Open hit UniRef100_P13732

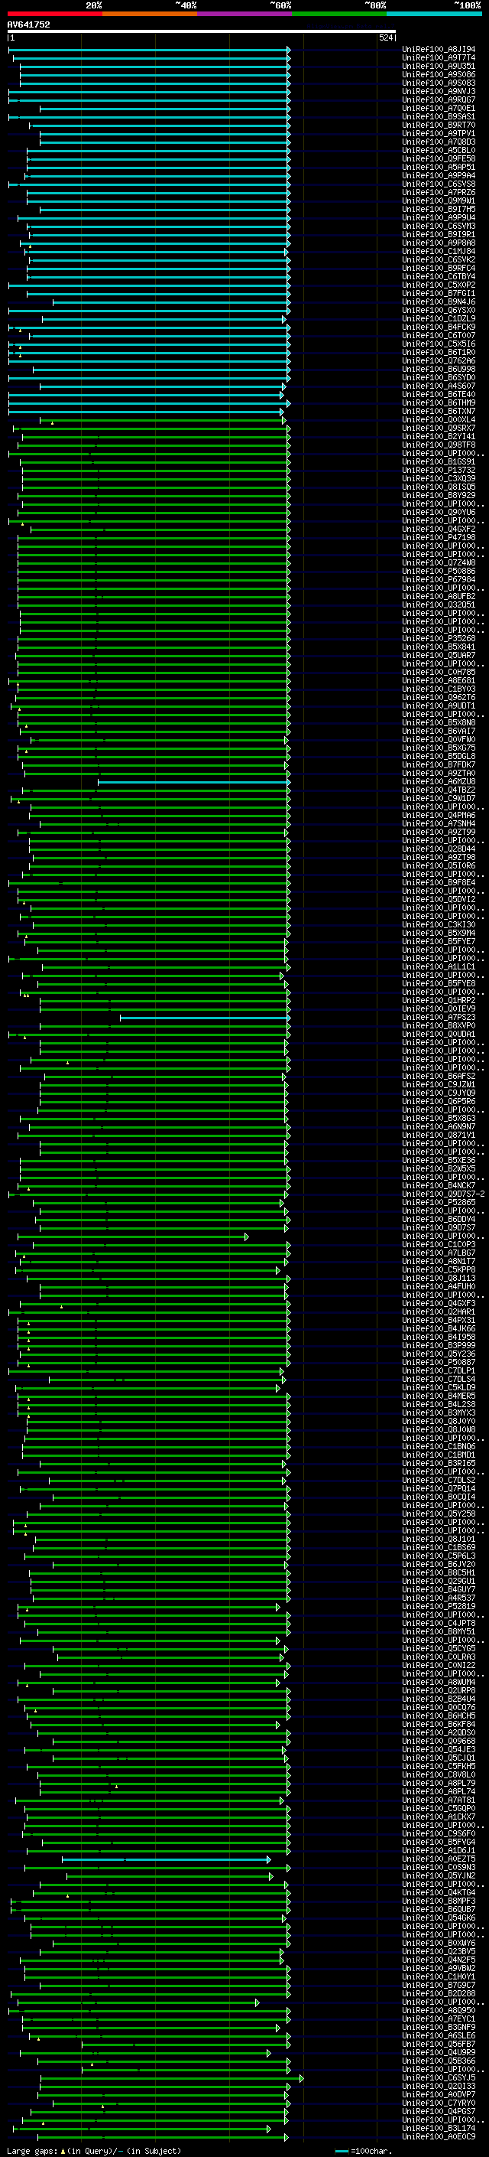[438, 470]
